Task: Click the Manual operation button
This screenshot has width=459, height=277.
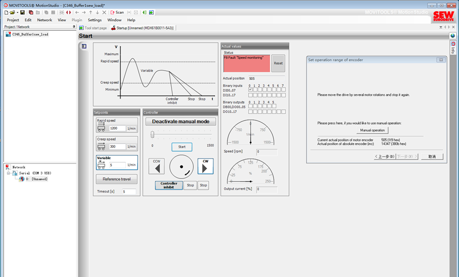Action: (372, 130)
